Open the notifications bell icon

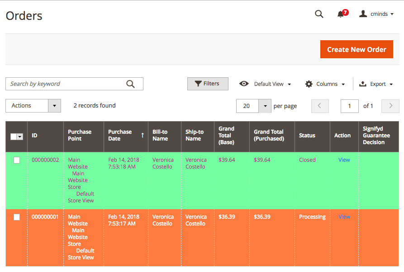(341, 14)
